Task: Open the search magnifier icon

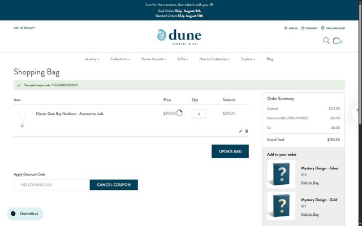Action: click(x=326, y=41)
